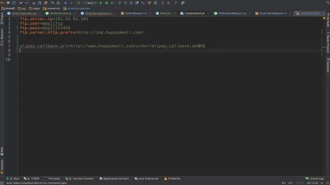
Task: Click the Git branch status bar widget
Action: point(312,183)
